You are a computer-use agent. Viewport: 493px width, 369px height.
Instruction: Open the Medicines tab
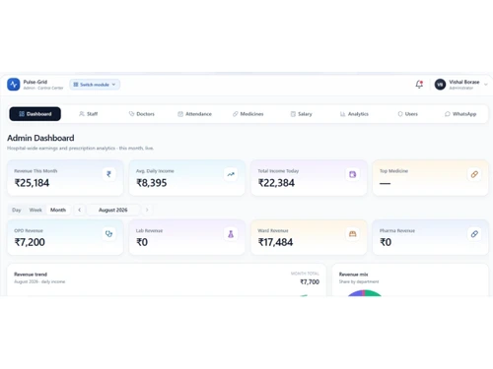click(x=248, y=114)
